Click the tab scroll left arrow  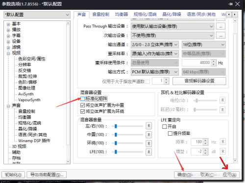pyautogui.click(x=229, y=15)
